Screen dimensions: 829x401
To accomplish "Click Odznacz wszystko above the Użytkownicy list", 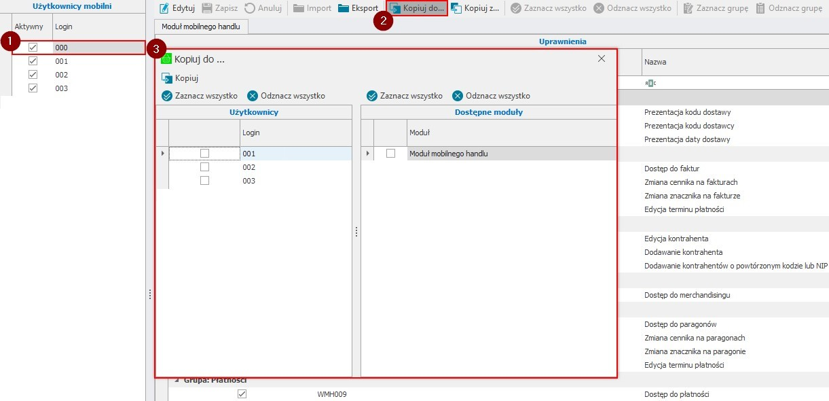I will pyautogui.click(x=287, y=96).
